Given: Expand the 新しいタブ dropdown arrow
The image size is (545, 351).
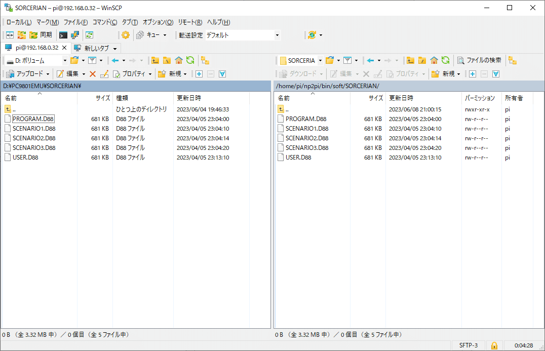Looking at the screenshot, I should 115,48.
